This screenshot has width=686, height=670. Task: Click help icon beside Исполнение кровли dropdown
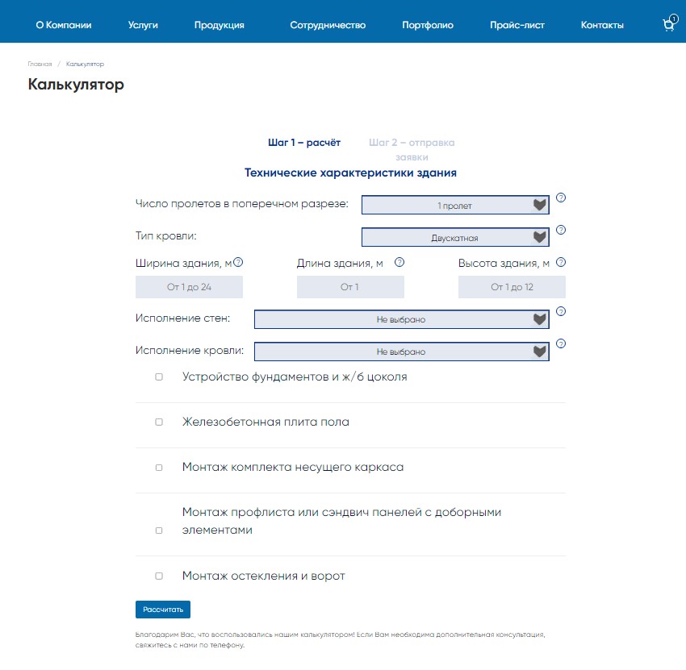561,343
